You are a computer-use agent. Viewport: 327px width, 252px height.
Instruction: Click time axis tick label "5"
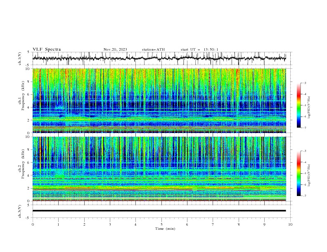[x=161, y=224]
